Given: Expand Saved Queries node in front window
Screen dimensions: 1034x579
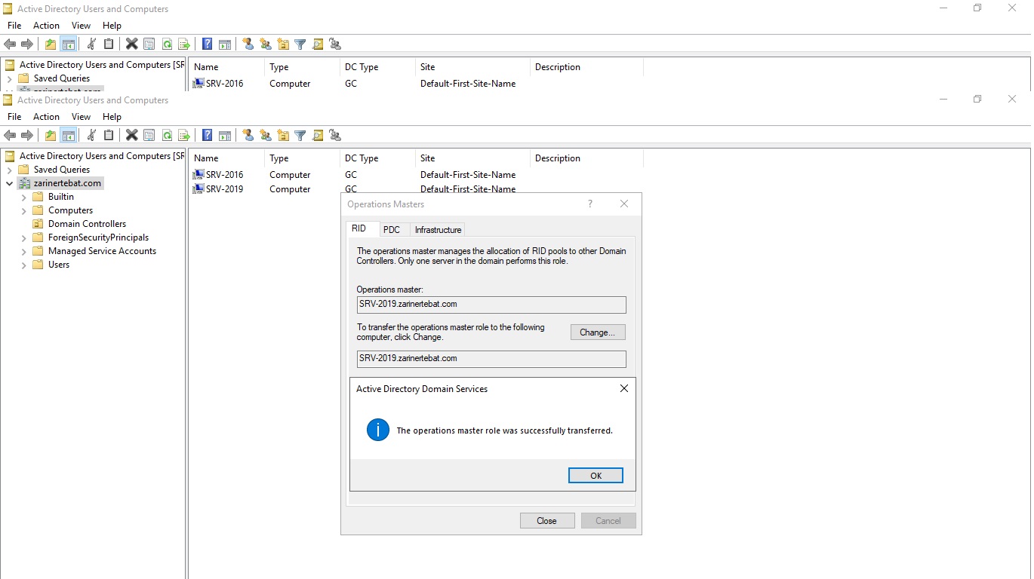Looking at the screenshot, I should point(9,170).
